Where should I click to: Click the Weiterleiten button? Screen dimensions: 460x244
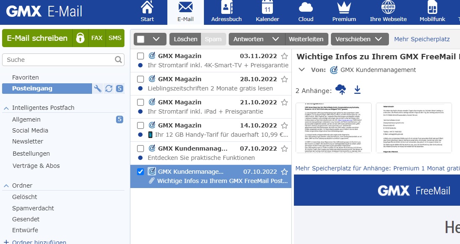click(x=306, y=39)
